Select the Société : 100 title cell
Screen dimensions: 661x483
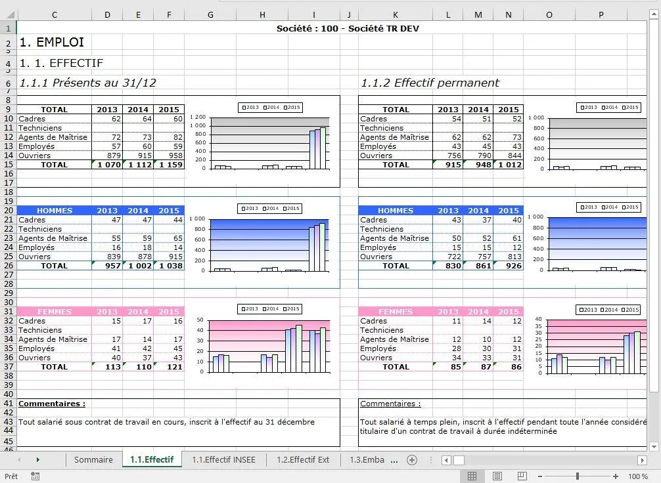348,29
